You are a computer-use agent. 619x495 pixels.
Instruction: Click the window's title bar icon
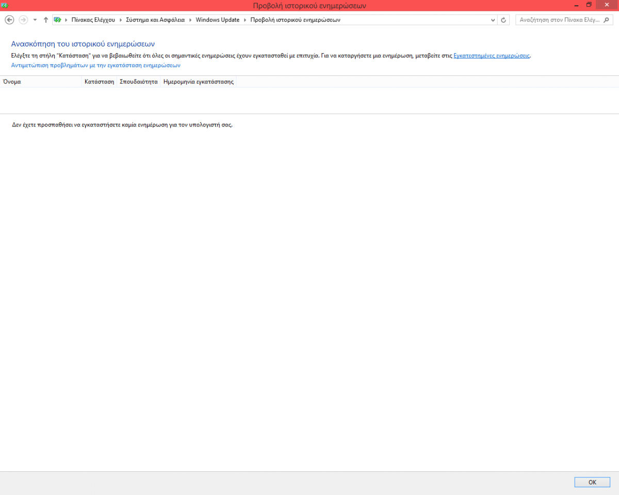(5, 5)
